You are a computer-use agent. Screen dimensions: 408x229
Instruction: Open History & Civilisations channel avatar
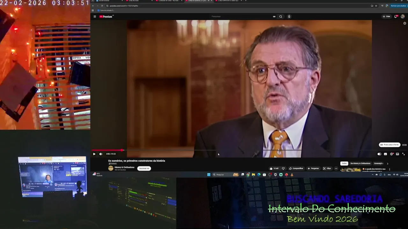[x=111, y=168]
